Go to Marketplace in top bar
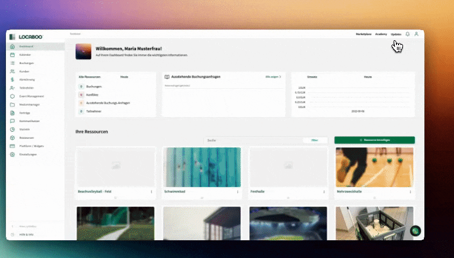Screen dimensions: 454x258 click(364, 34)
